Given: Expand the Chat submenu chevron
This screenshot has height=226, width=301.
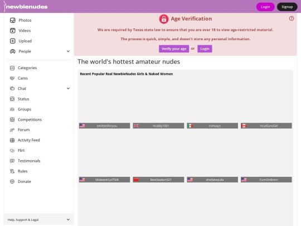Looking at the screenshot, I should pos(68,88).
